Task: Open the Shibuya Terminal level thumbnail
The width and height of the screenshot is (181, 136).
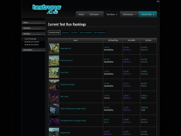Action: click(x=54, y=60)
